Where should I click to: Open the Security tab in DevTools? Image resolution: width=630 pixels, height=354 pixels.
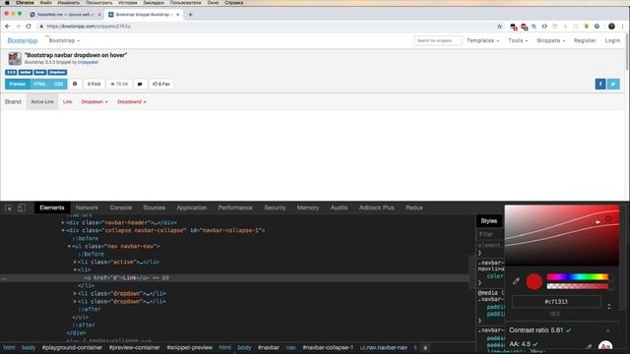[276, 207]
